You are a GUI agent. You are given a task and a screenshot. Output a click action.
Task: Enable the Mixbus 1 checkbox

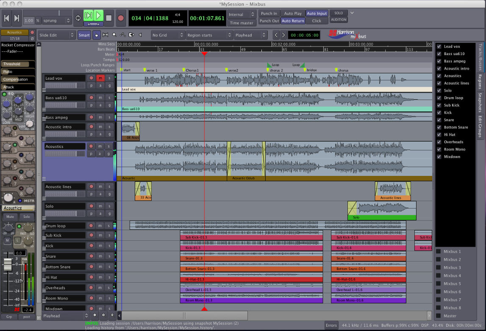pos(438,251)
